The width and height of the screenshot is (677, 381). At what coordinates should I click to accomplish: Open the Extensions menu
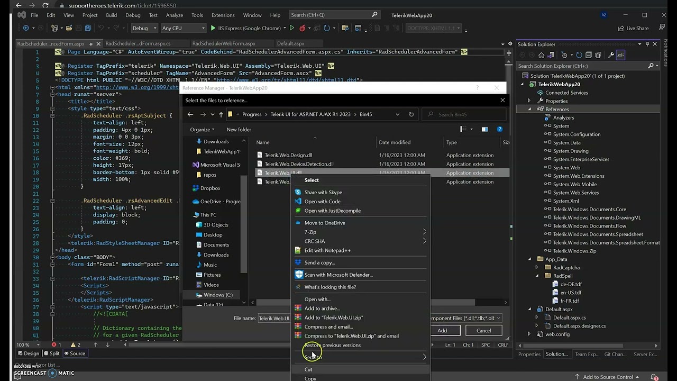pos(223,15)
